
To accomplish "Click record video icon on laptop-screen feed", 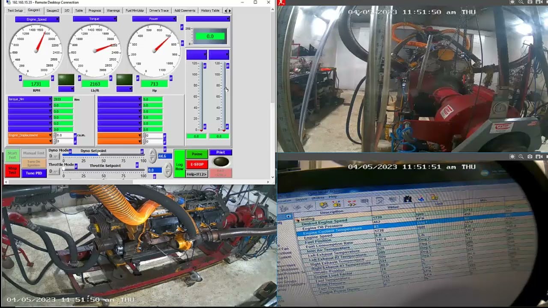I will pos(538,157).
